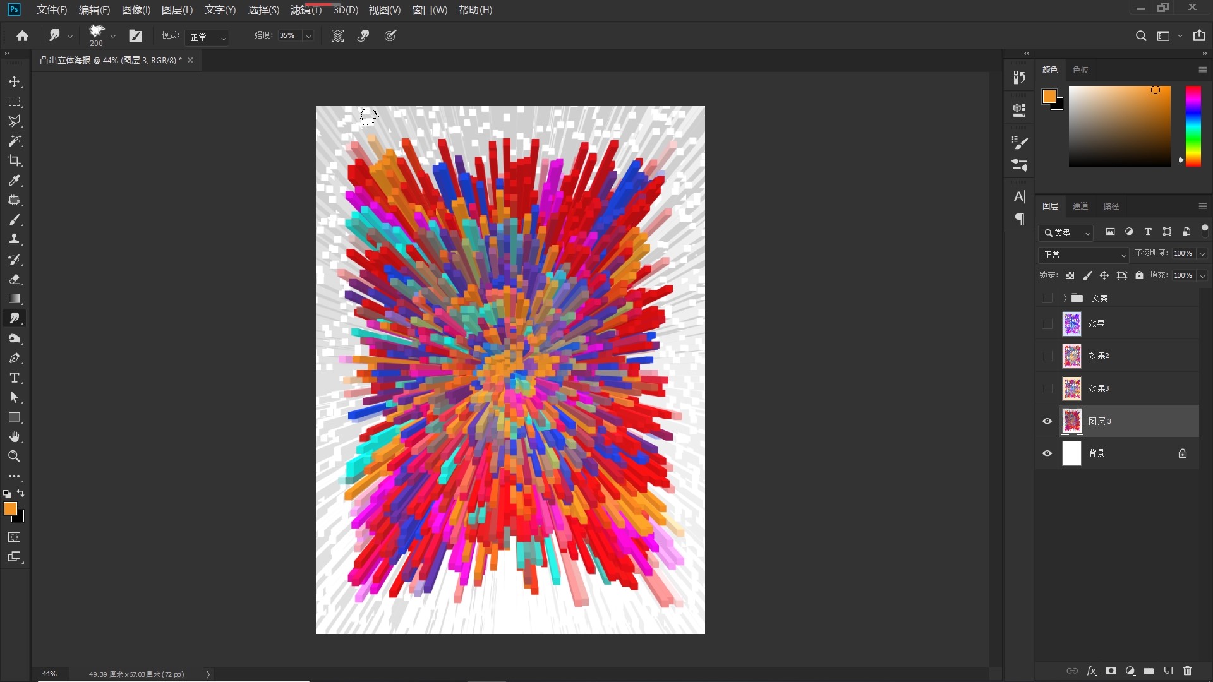Select the Eyedropper tool

pos(14,181)
